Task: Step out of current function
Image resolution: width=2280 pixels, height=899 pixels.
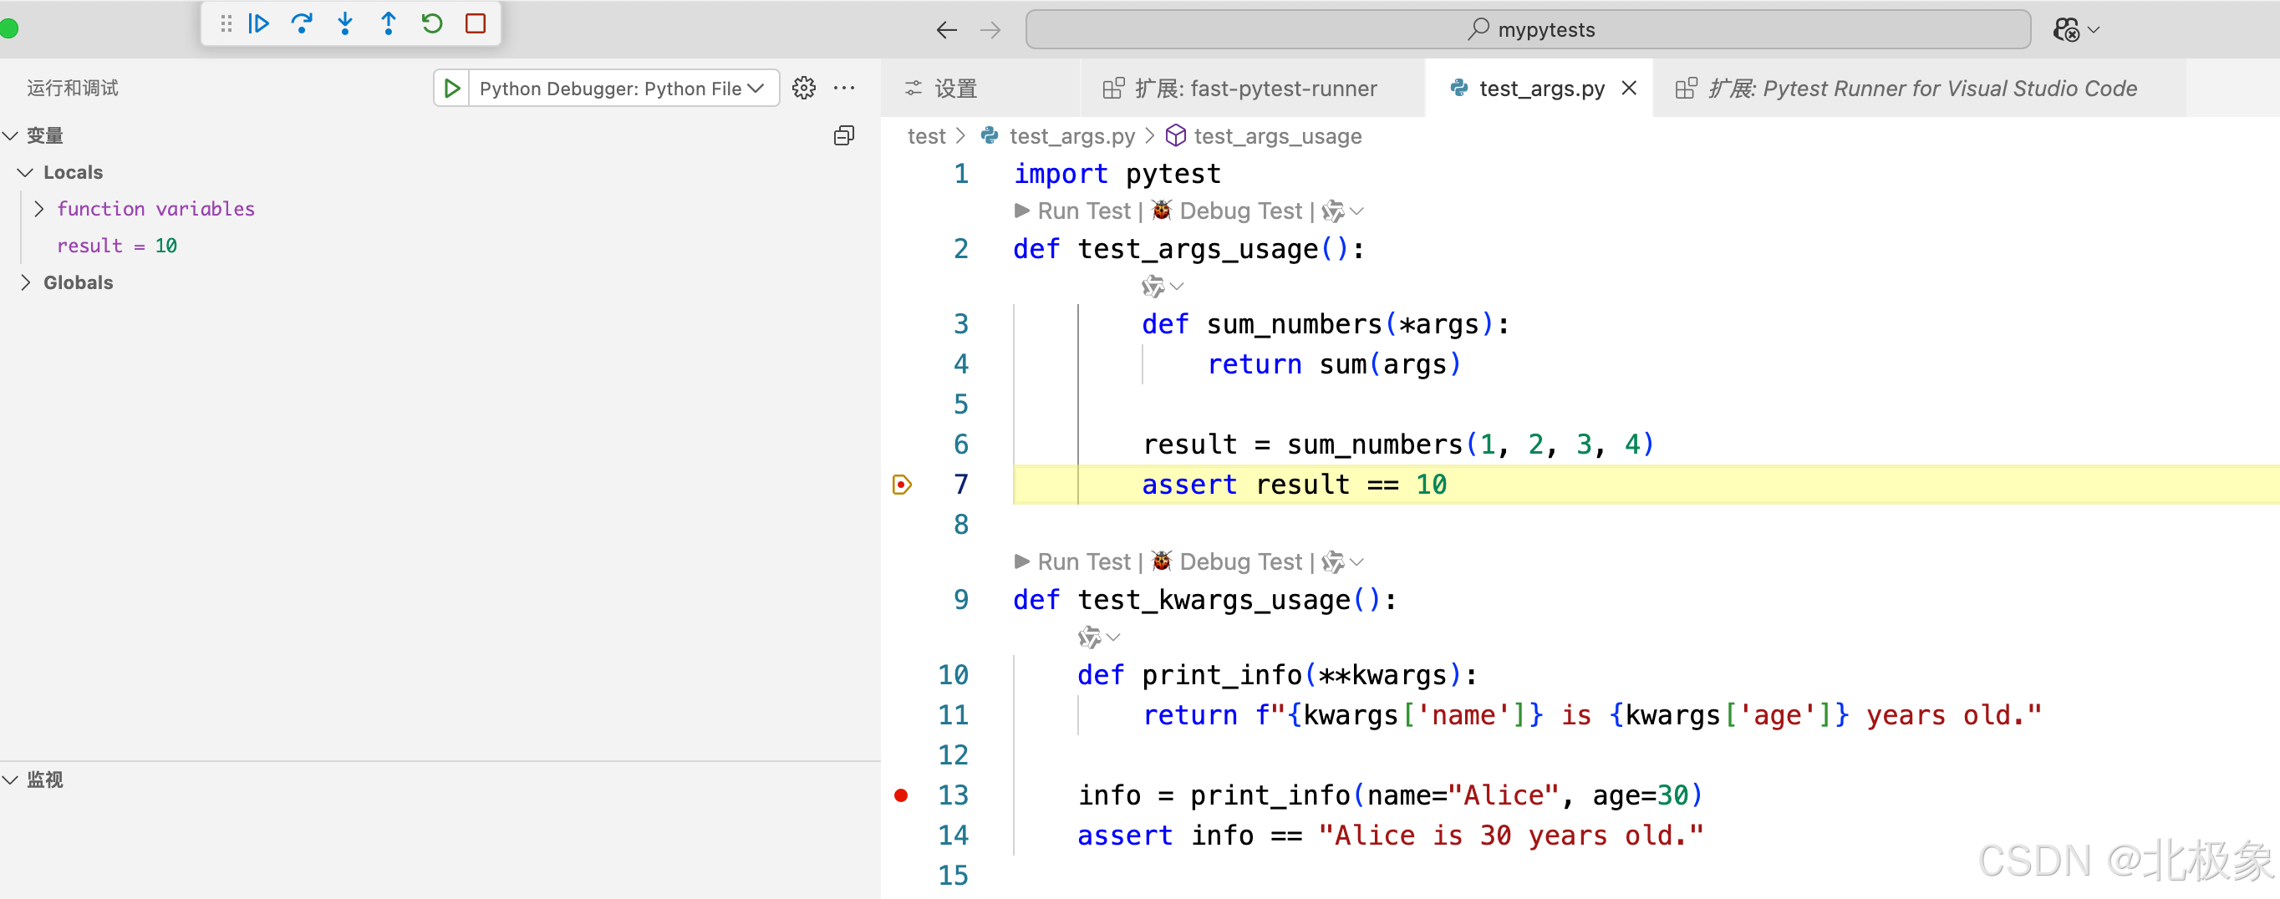Action: [x=389, y=24]
